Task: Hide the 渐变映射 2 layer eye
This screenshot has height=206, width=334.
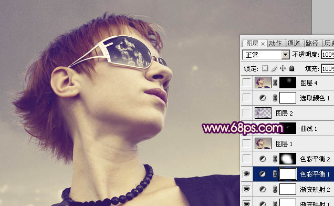Action: coord(247,189)
